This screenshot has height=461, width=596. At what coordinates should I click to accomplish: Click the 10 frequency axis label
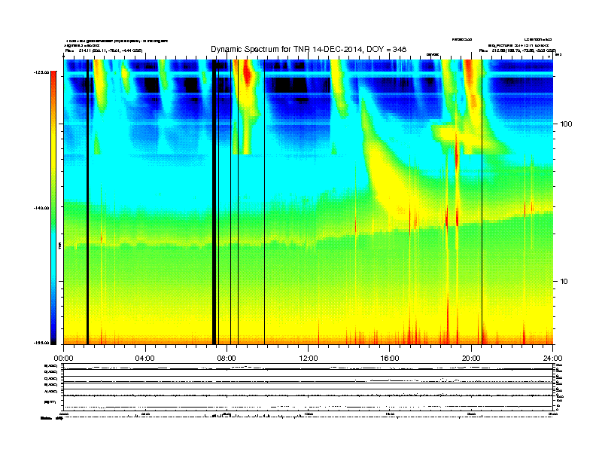564,282
